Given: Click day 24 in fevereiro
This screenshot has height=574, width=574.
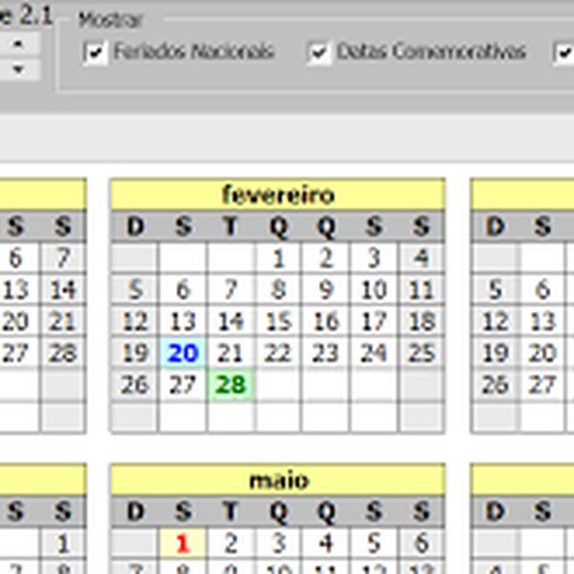Looking at the screenshot, I should (374, 353).
